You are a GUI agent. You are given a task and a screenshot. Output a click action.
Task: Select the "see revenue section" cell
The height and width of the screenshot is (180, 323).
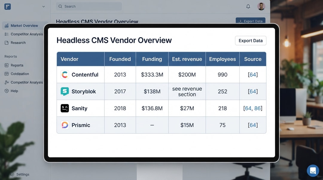pos(187,91)
